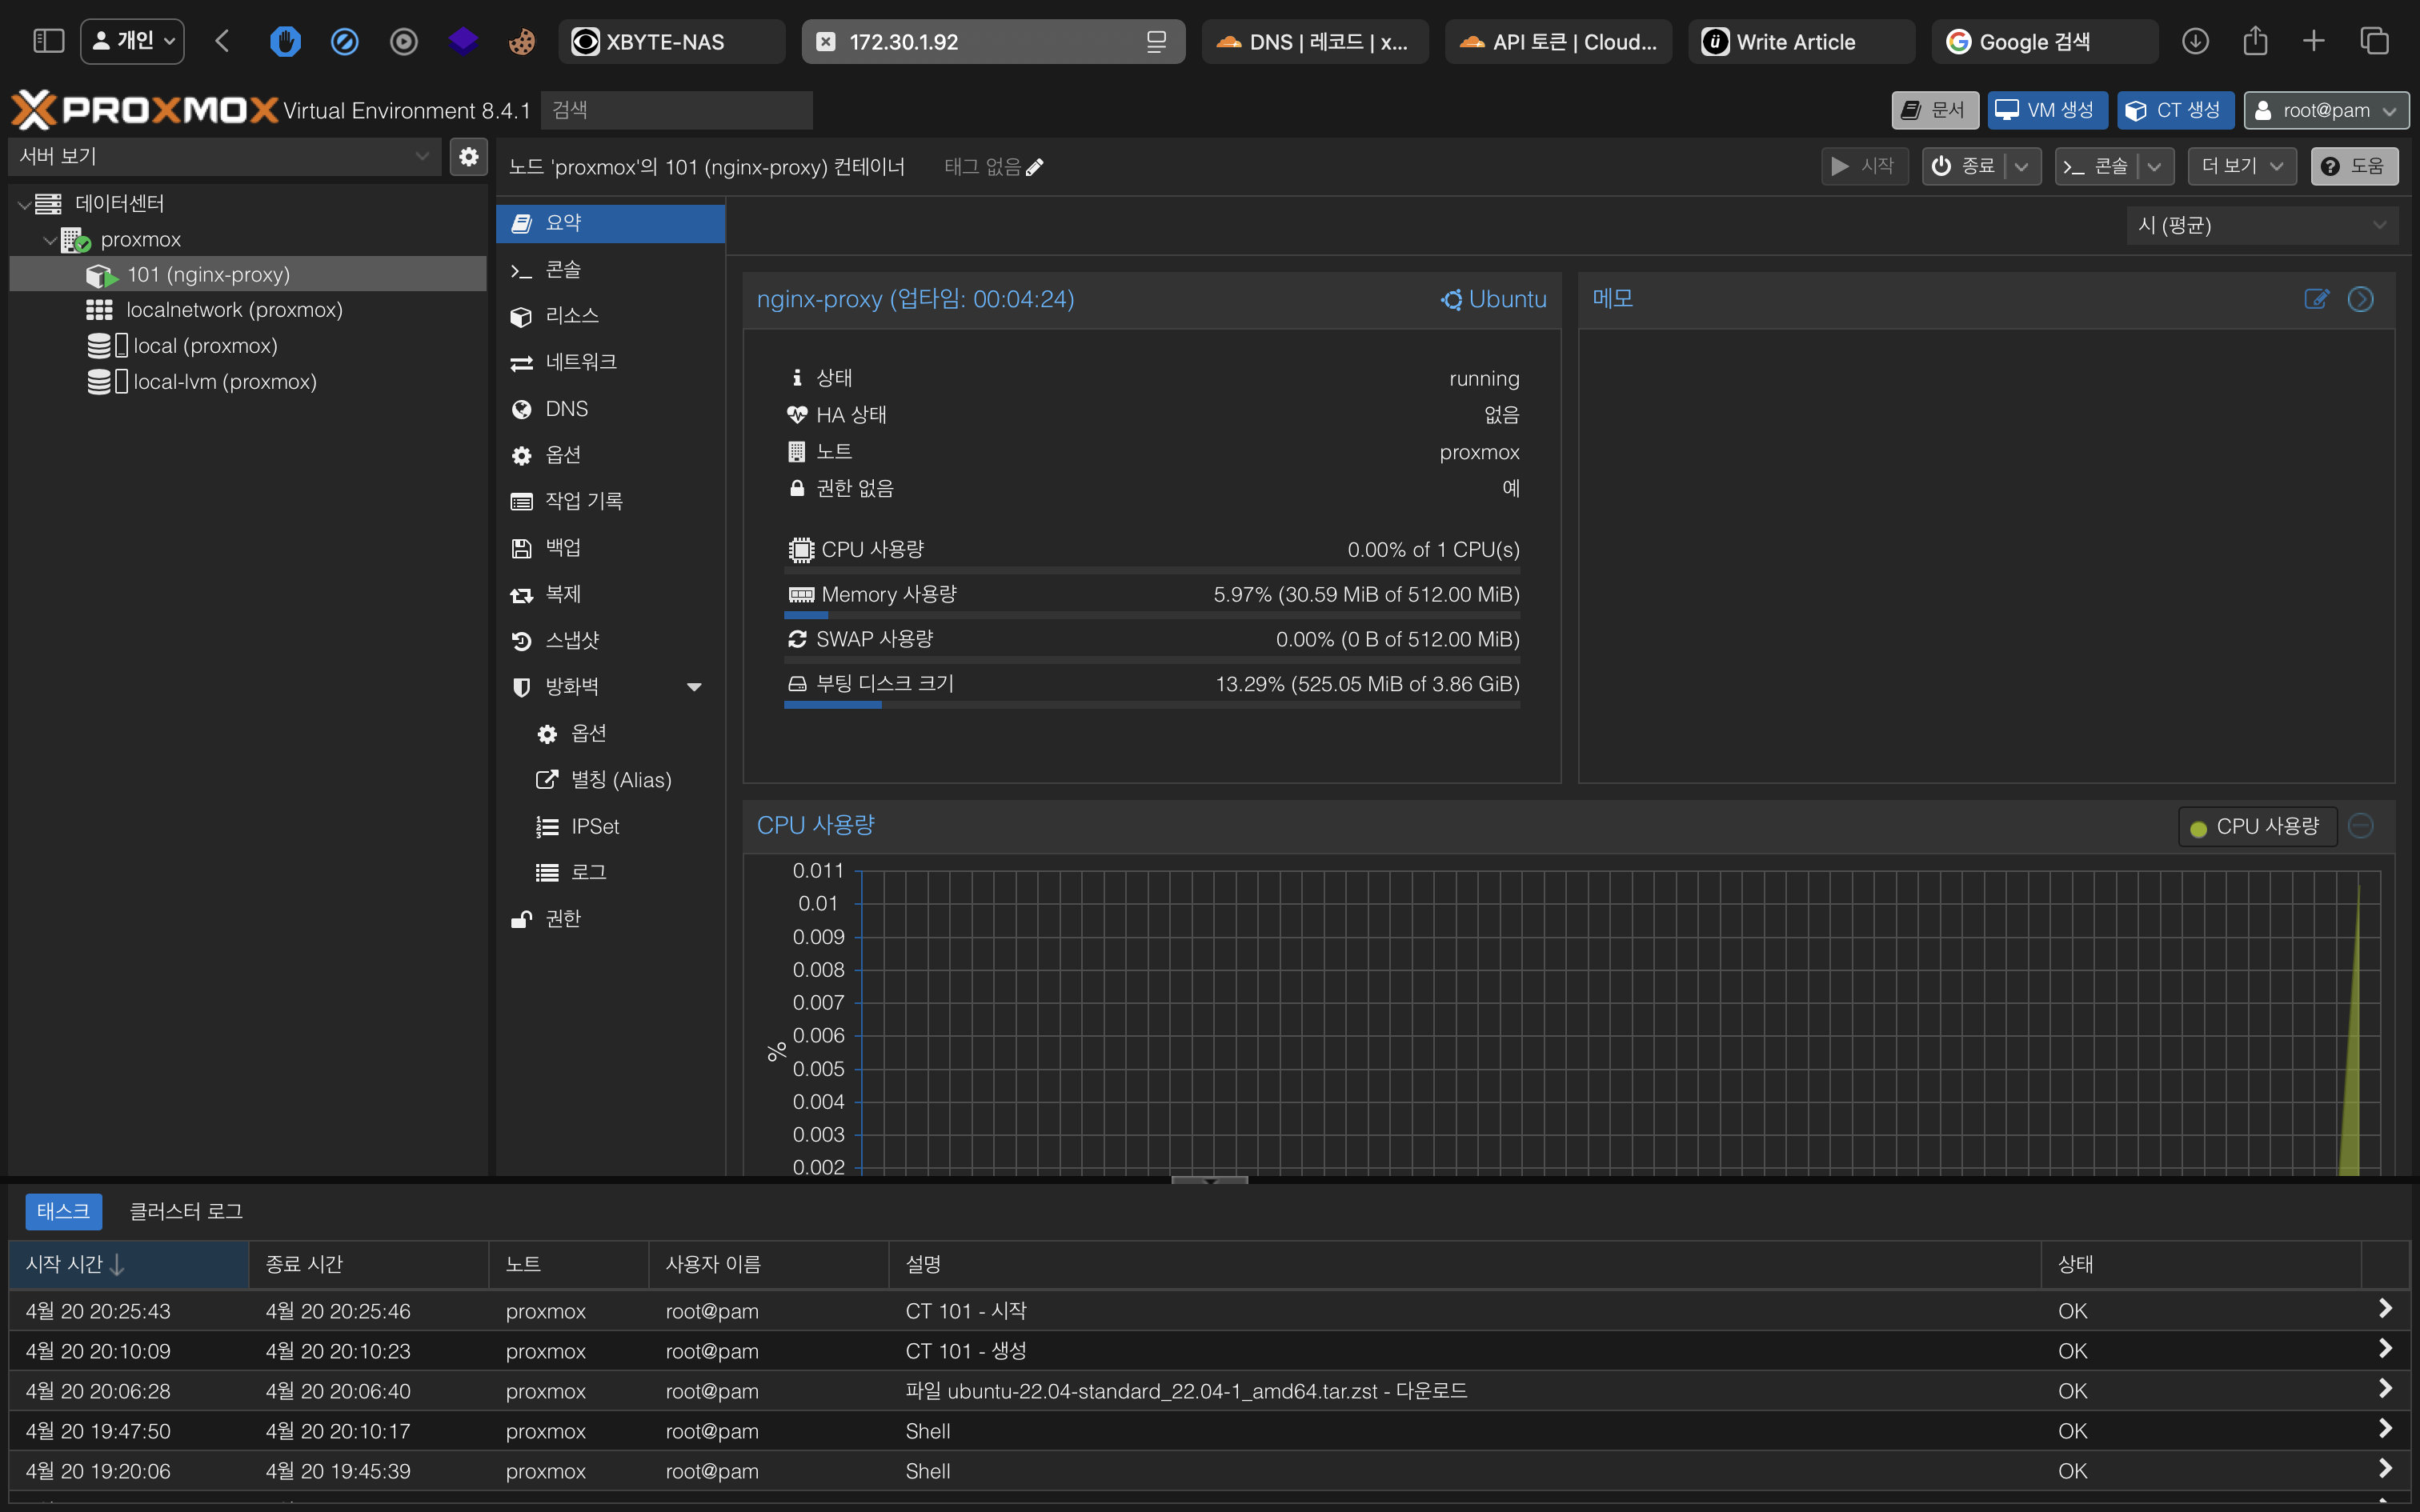
Task: Click the VM 생성 button
Action: [x=2047, y=110]
